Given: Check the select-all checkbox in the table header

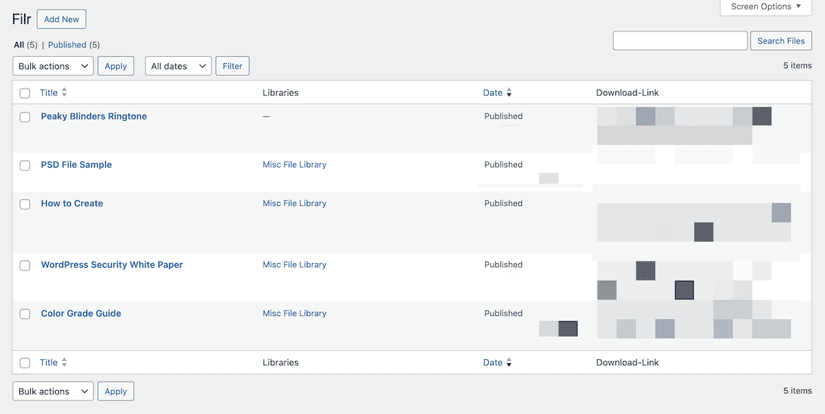Looking at the screenshot, I should (25, 92).
